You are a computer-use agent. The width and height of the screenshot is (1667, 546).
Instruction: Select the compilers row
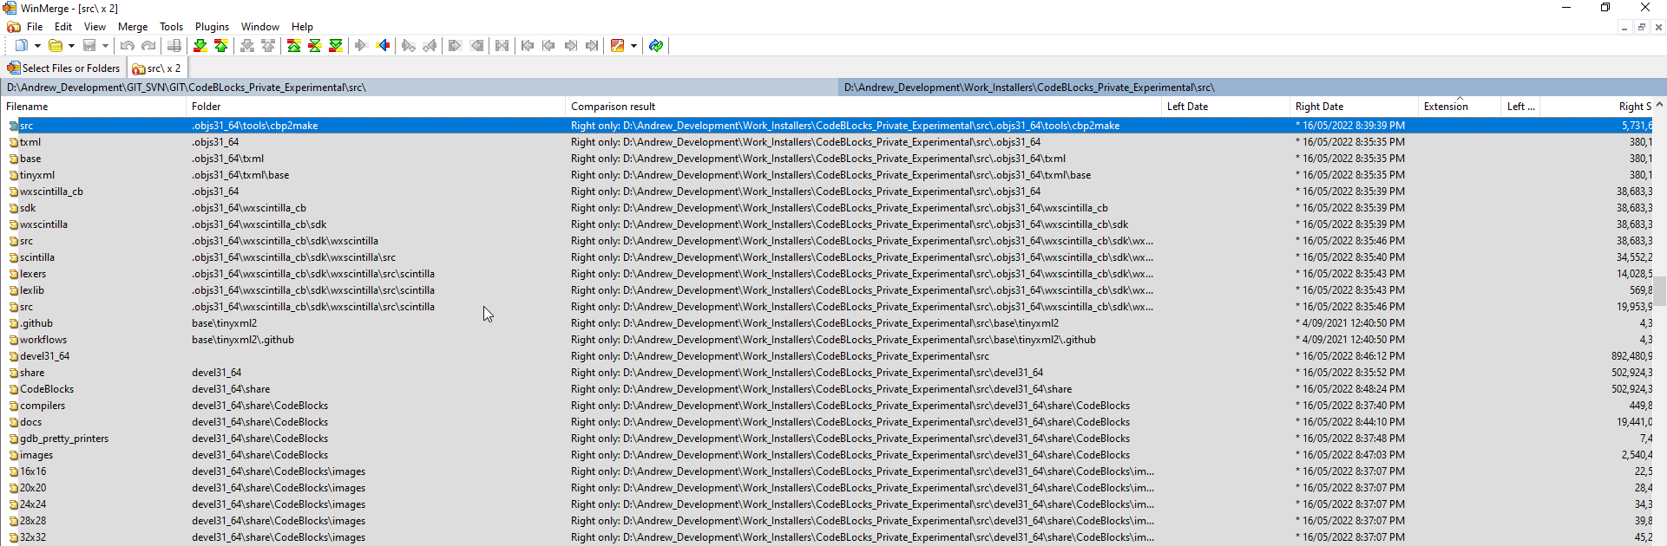pyautogui.click(x=828, y=406)
